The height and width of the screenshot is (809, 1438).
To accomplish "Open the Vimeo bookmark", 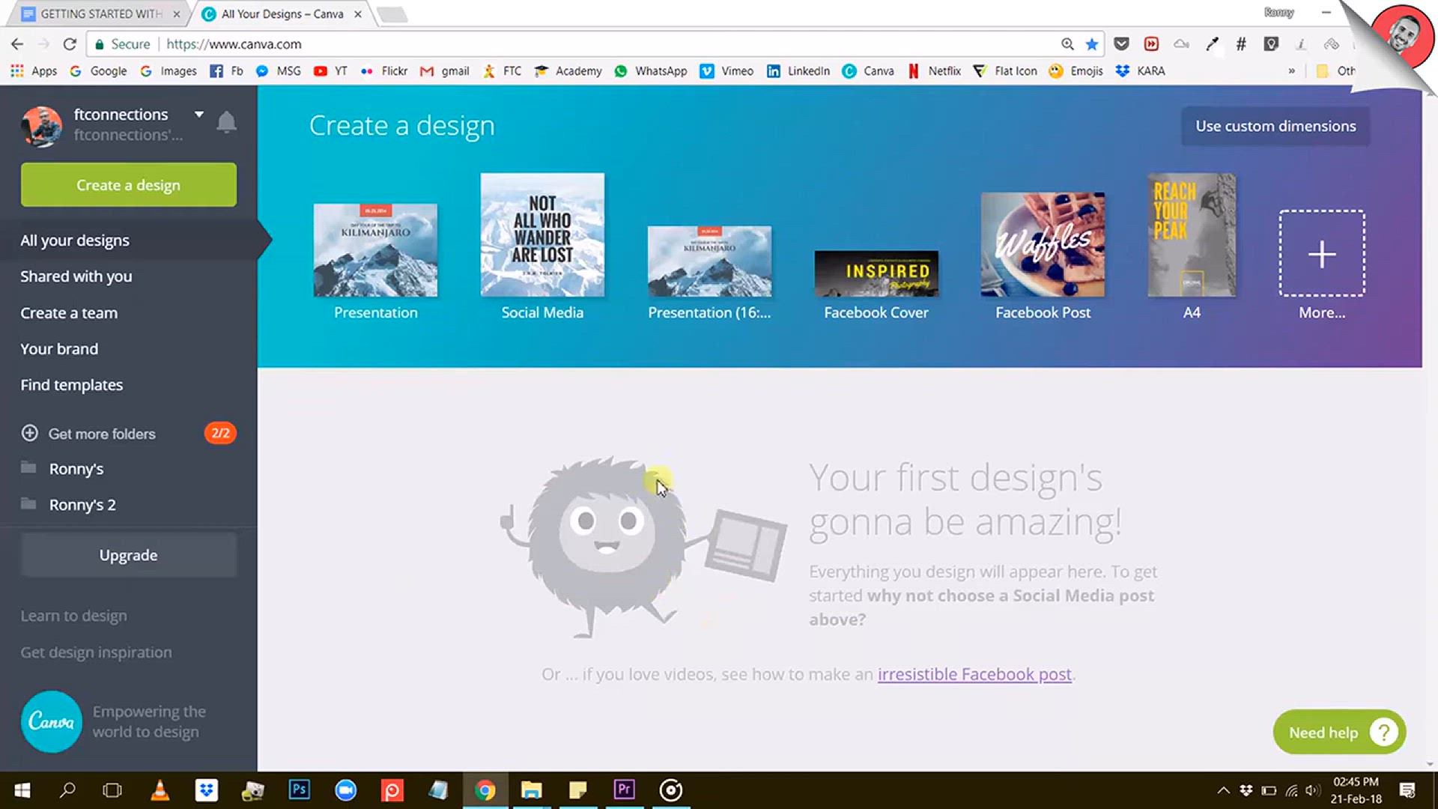I will (726, 71).
